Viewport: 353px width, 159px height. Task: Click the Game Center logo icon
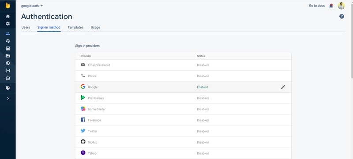[x=83, y=108]
